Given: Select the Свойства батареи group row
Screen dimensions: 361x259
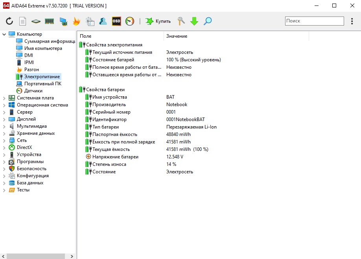Looking at the screenshot, I should [101, 90].
